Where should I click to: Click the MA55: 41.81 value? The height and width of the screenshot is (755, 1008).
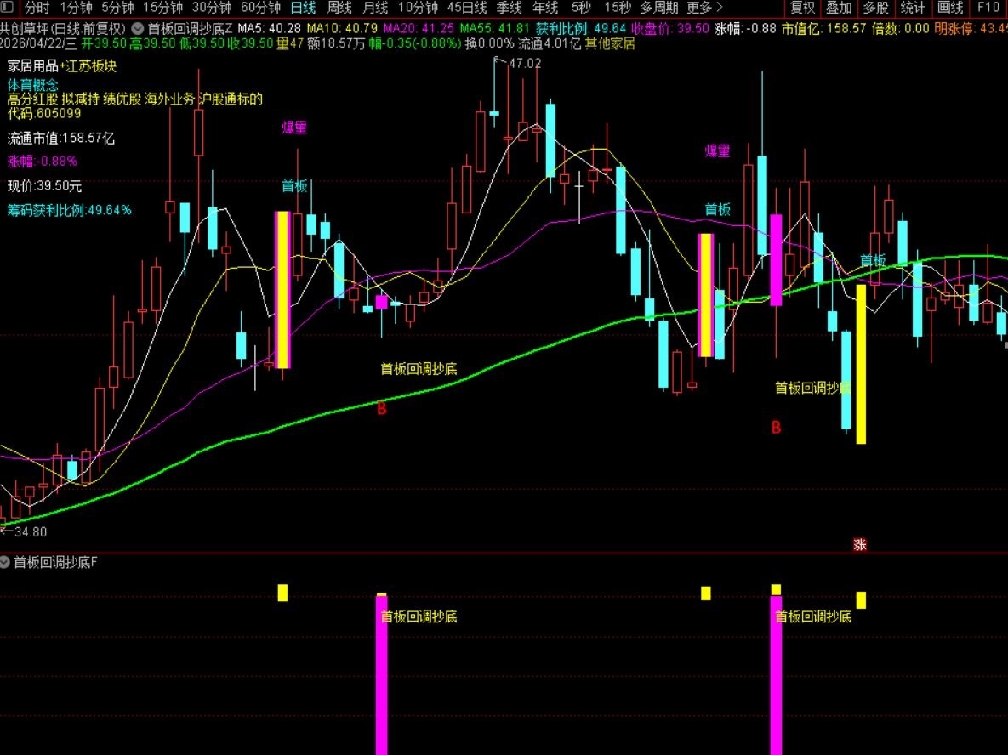(x=495, y=29)
